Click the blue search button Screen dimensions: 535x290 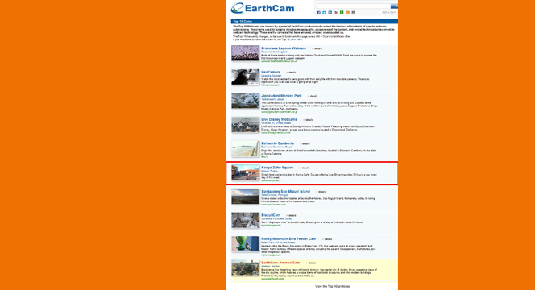(x=394, y=6)
